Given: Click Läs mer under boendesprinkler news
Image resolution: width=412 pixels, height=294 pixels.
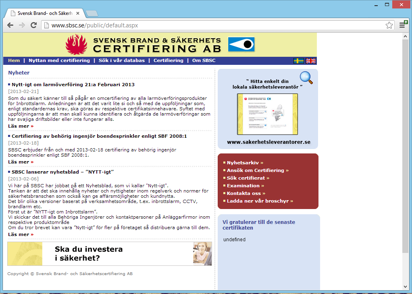Looking at the screenshot, I should (x=21, y=162).
